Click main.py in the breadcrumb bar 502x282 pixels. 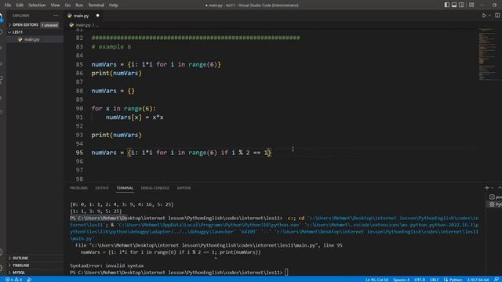[x=83, y=25]
